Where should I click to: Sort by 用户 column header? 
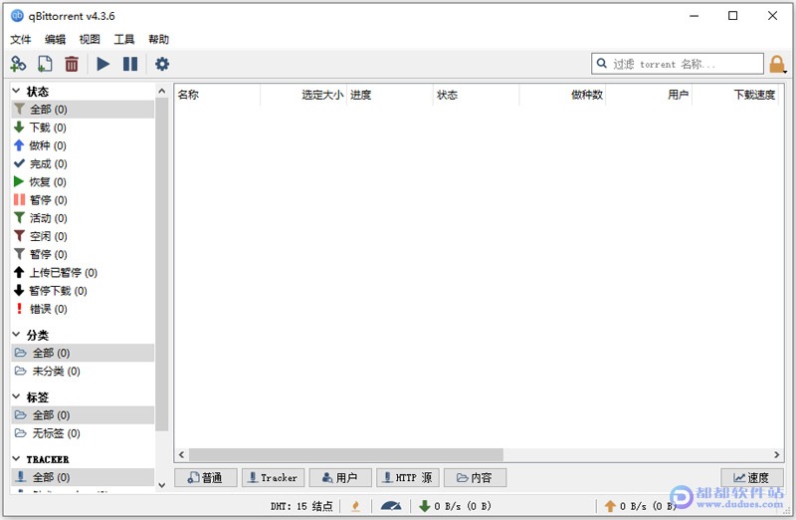[x=649, y=95]
